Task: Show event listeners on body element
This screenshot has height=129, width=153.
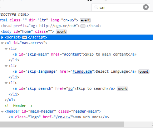Action: click(61, 32)
